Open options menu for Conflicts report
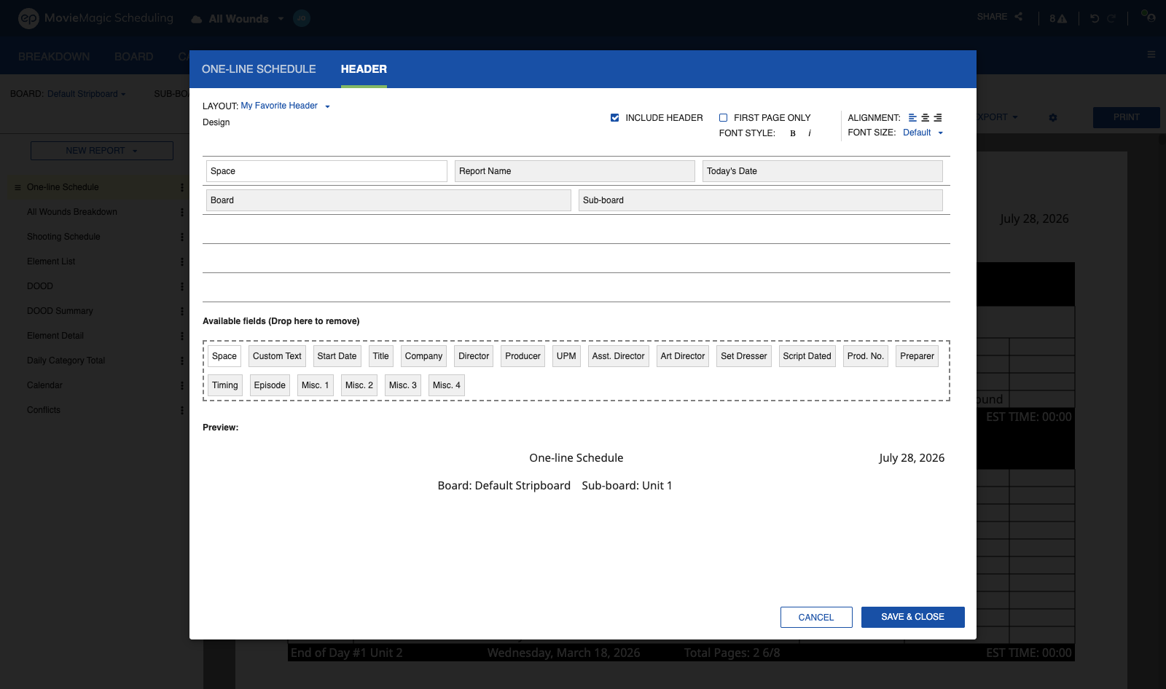The height and width of the screenshot is (689, 1166). click(x=182, y=410)
